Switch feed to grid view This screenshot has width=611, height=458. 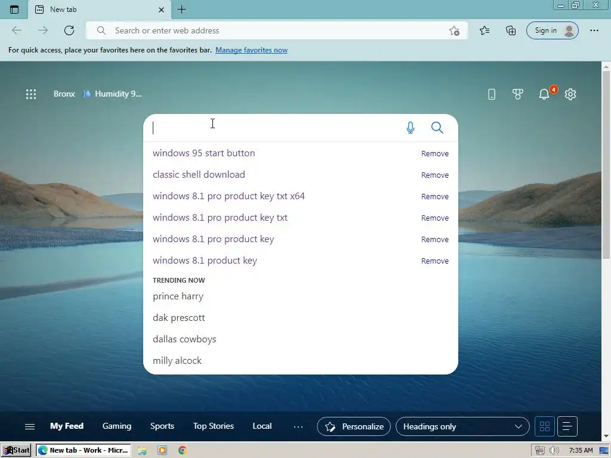pyautogui.click(x=545, y=426)
